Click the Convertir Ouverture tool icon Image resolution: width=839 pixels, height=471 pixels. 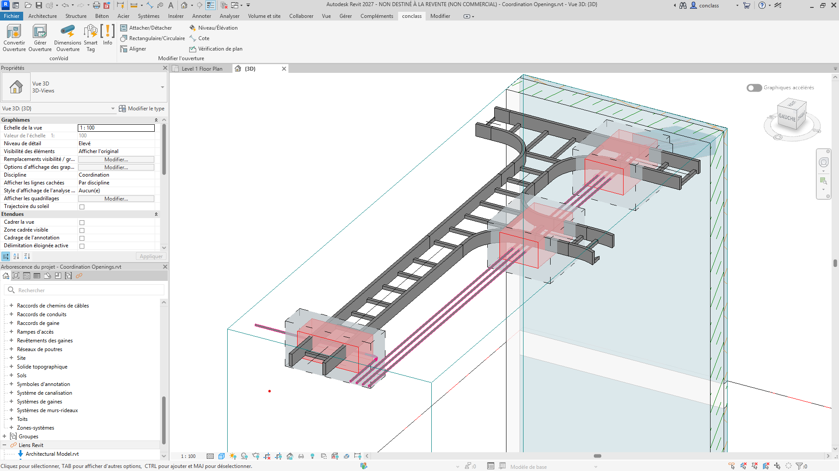(x=14, y=31)
